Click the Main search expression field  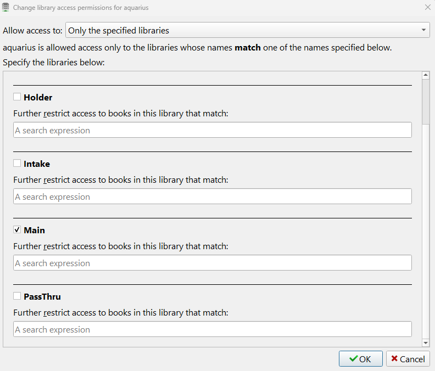point(212,263)
